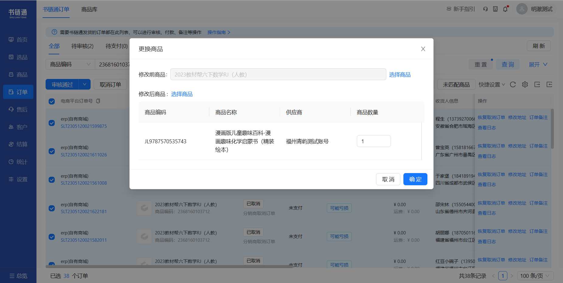
Task: Click the 刷新 button
Action: click(539, 46)
